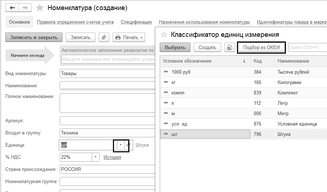Switch to Основное tab
The image size is (327, 192).
pos(19,22)
